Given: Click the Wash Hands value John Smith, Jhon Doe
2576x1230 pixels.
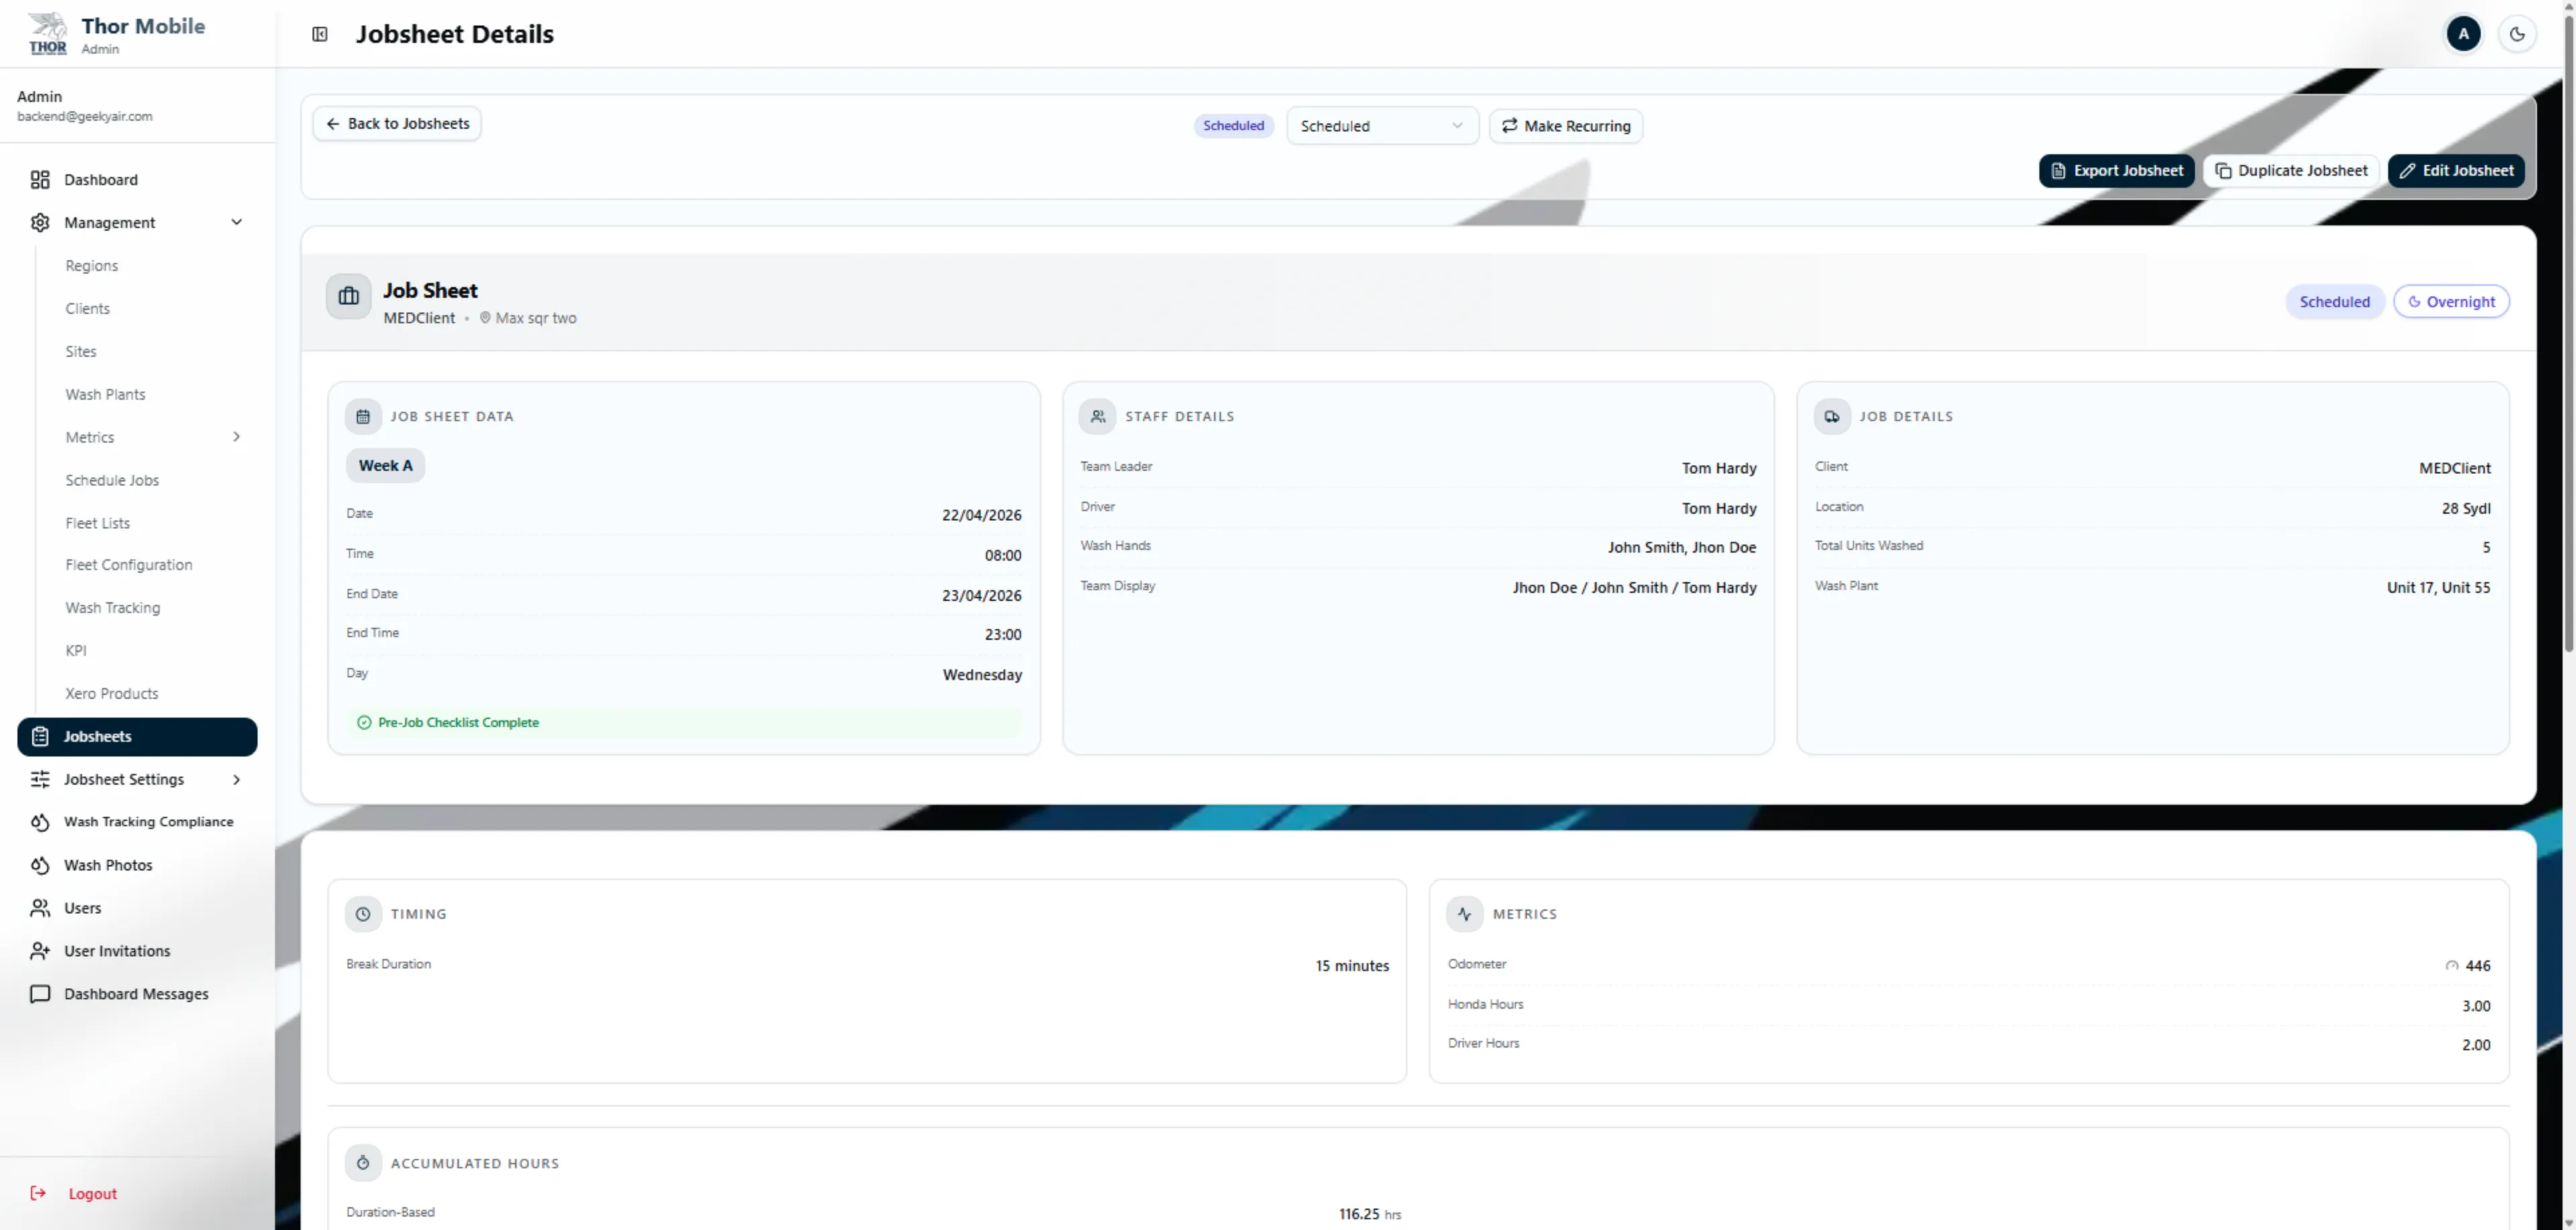Looking at the screenshot, I should click(1682, 548).
